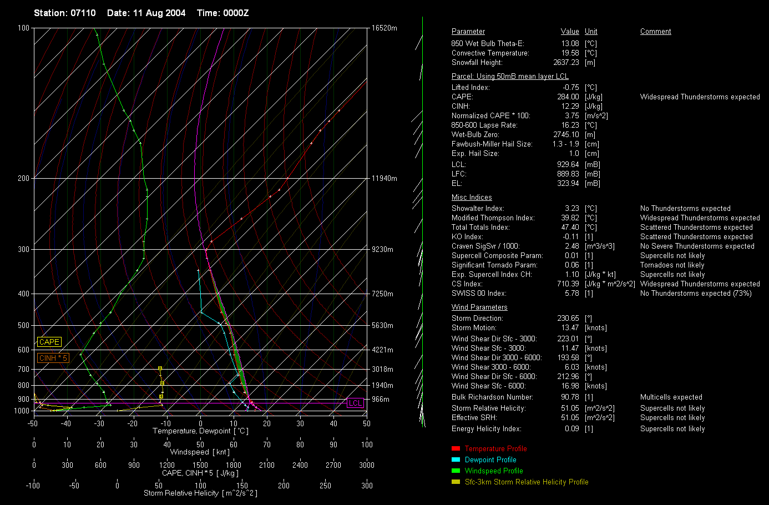The height and width of the screenshot is (505, 769).
Task: Click the 'Effective SRH:' label
Action: tap(474, 417)
